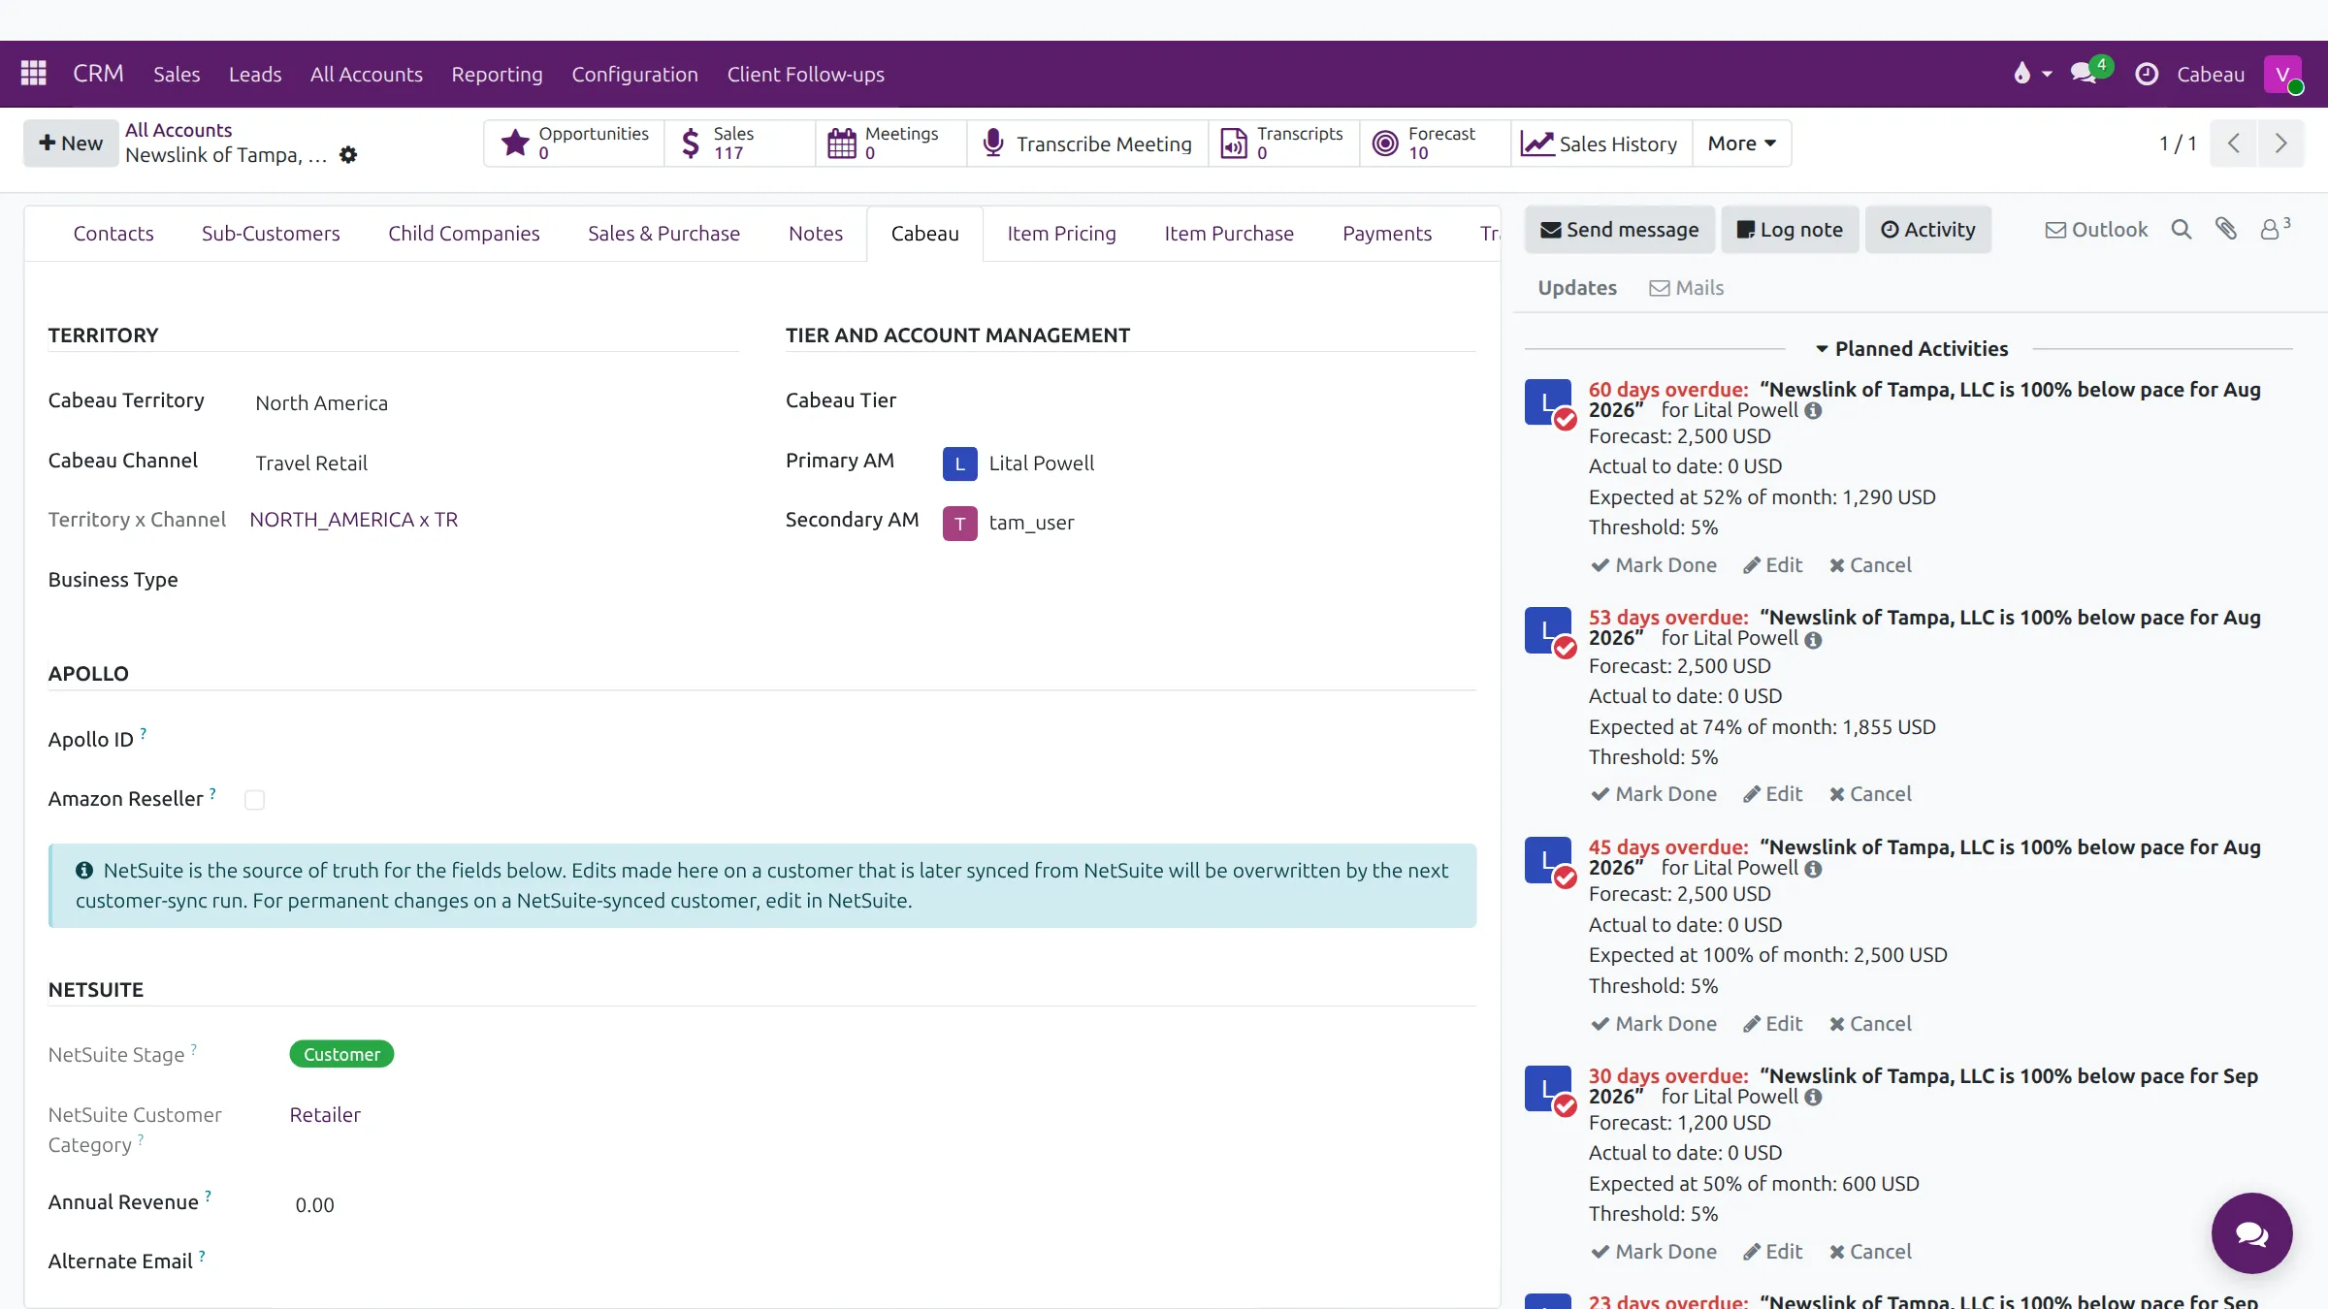Switch to the Sales & Purchase tab
Image resolution: width=2328 pixels, height=1309 pixels.
(663, 234)
